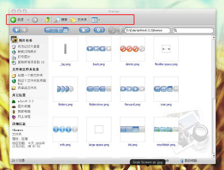The width and height of the screenshot is (224, 170).
Task: Open dropdown arrow beside the gray forward button
Action: click(41, 20)
